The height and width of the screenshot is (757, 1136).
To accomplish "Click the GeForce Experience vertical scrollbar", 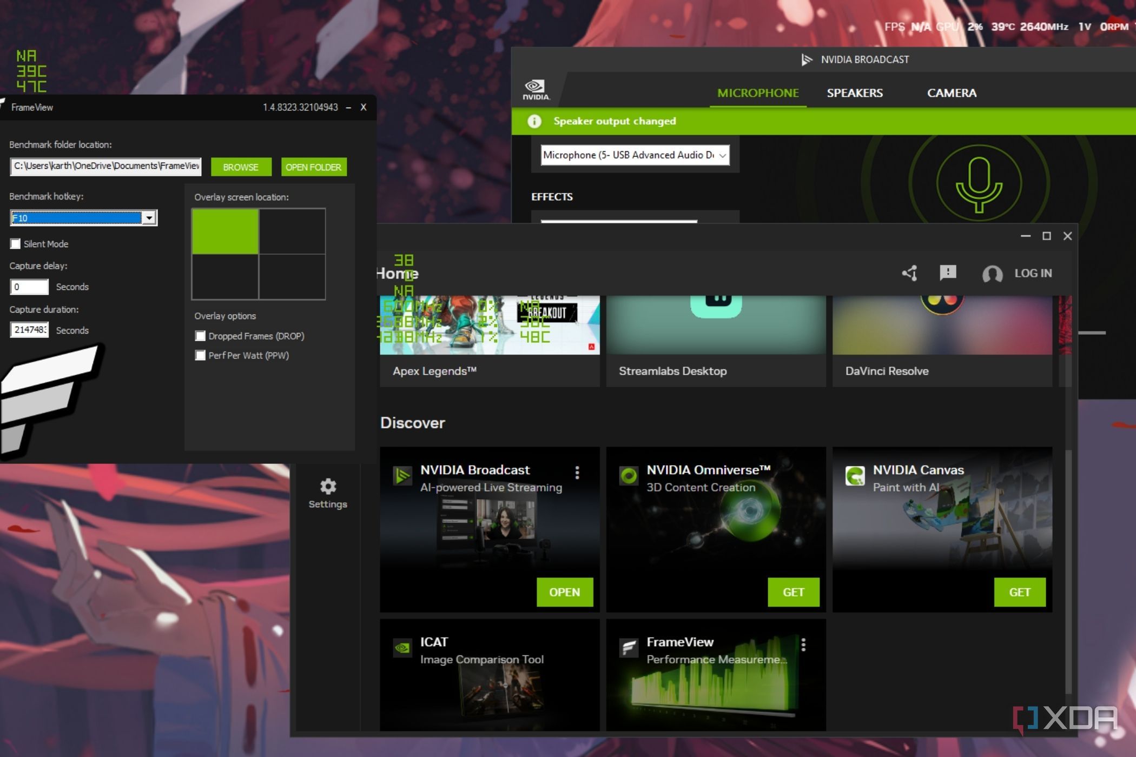I will point(1068,568).
